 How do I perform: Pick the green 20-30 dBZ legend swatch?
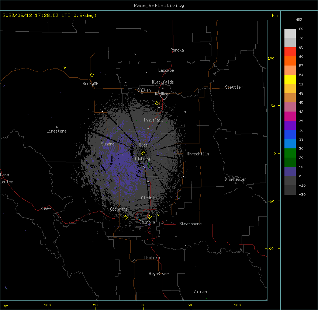click(x=290, y=153)
